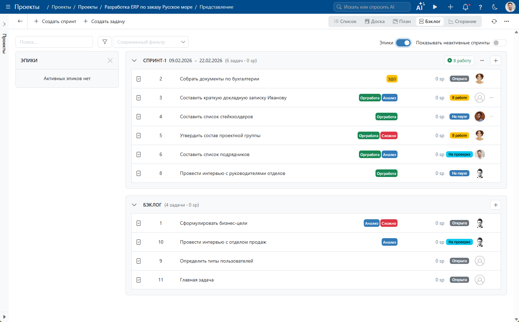Close the Epics panel
Viewport: 519px width, 322px height.
110,60
